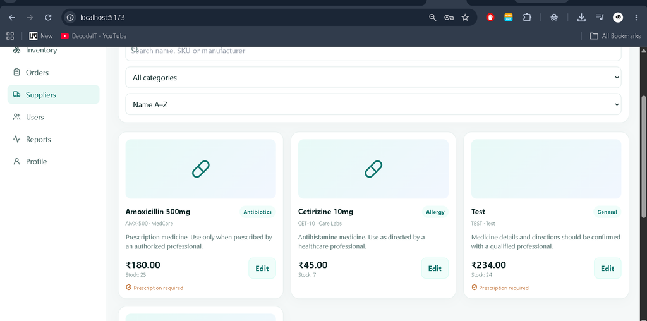Screen dimensions: 647x321
Task: Bookmark this page with star icon
Action: (x=465, y=17)
